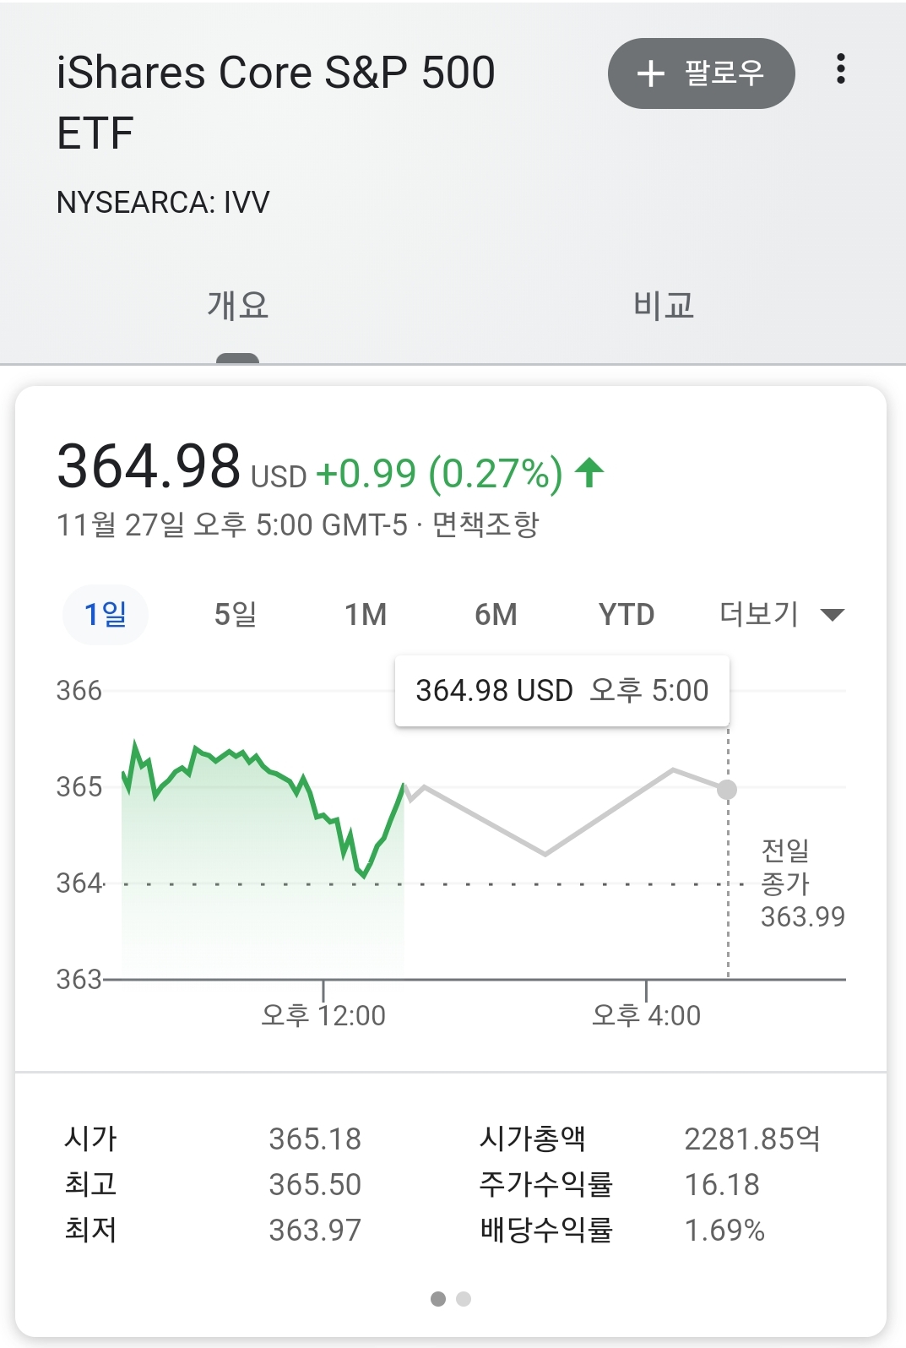Click the dropdown arrow next to 더보기
This screenshot has width=906, height=1348.
833,615
